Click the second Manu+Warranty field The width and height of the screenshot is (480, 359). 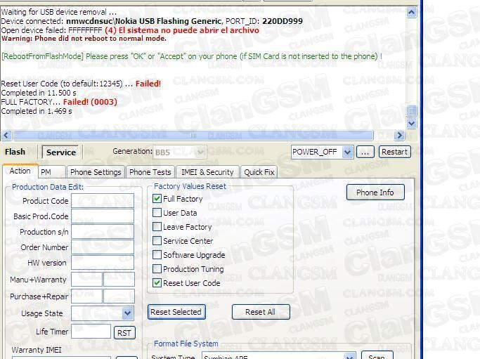tap(119, 280)
